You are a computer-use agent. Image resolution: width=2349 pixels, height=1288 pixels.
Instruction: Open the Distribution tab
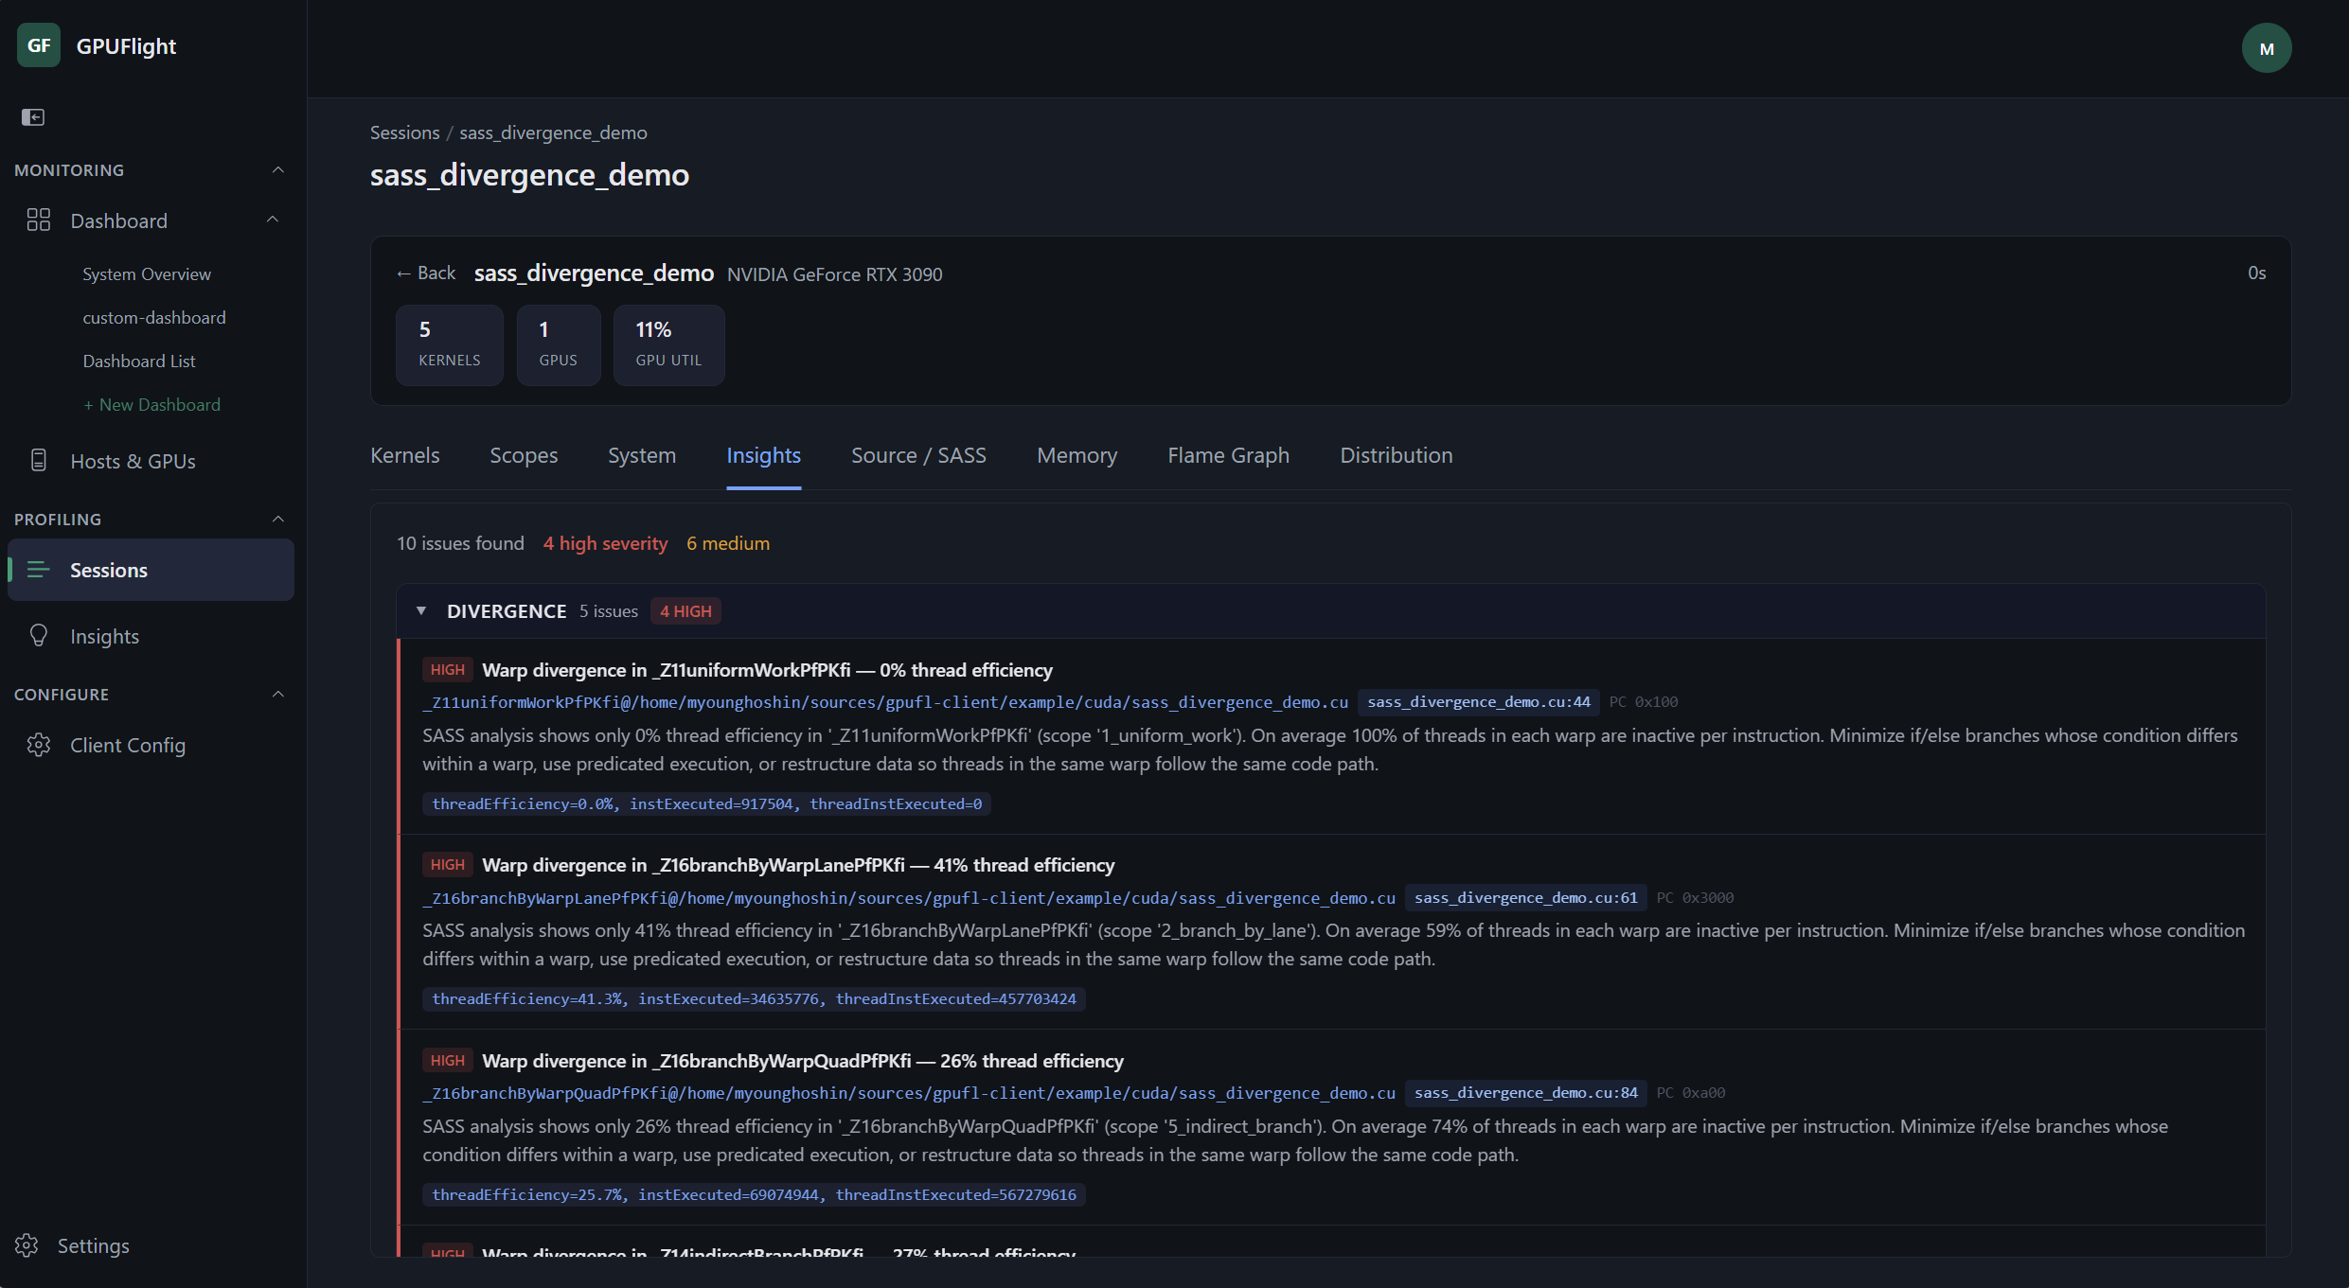pos(1397,455)
